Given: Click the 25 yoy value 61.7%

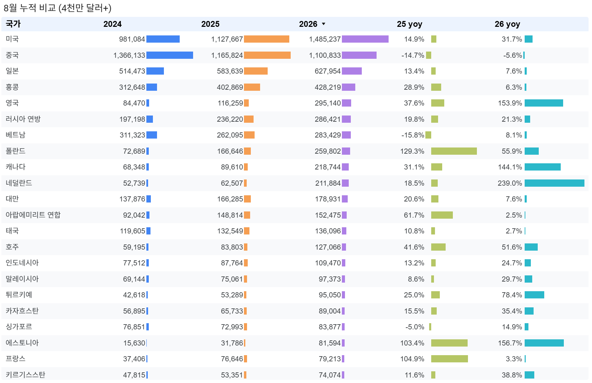Looking at the screenshot, I should click(x=414, y=215).
